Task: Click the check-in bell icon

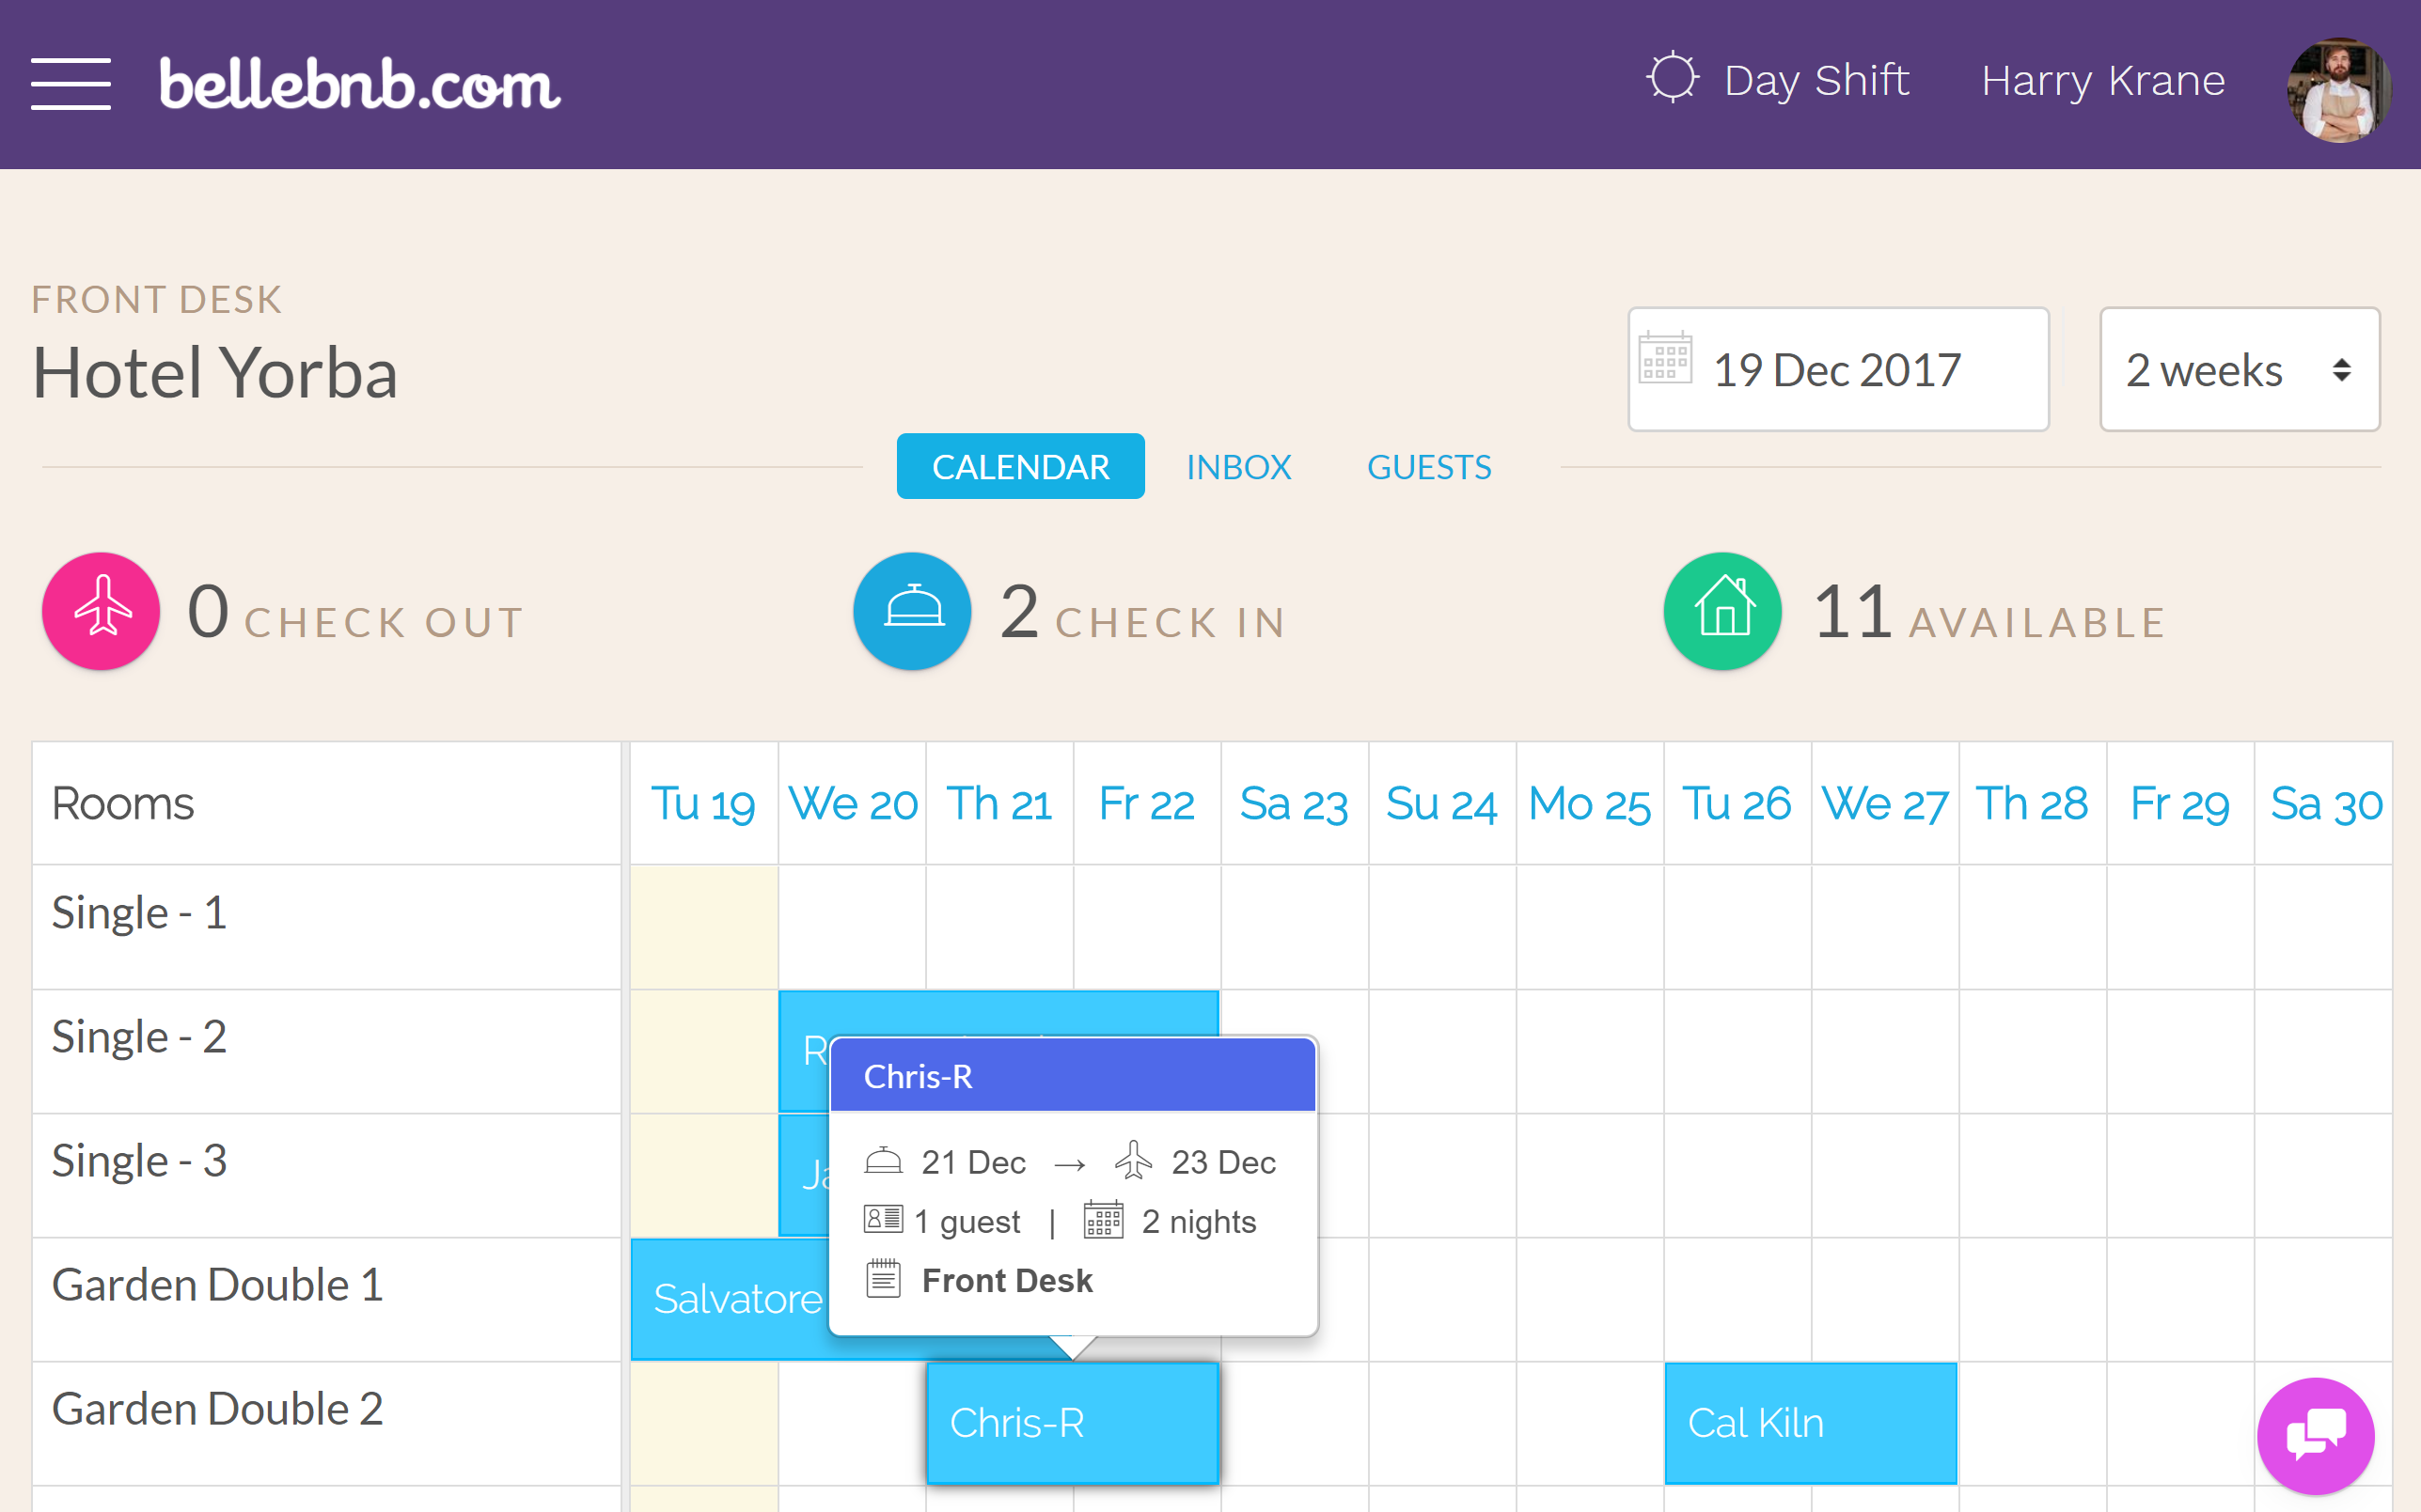Action: (x=912, y=612)
